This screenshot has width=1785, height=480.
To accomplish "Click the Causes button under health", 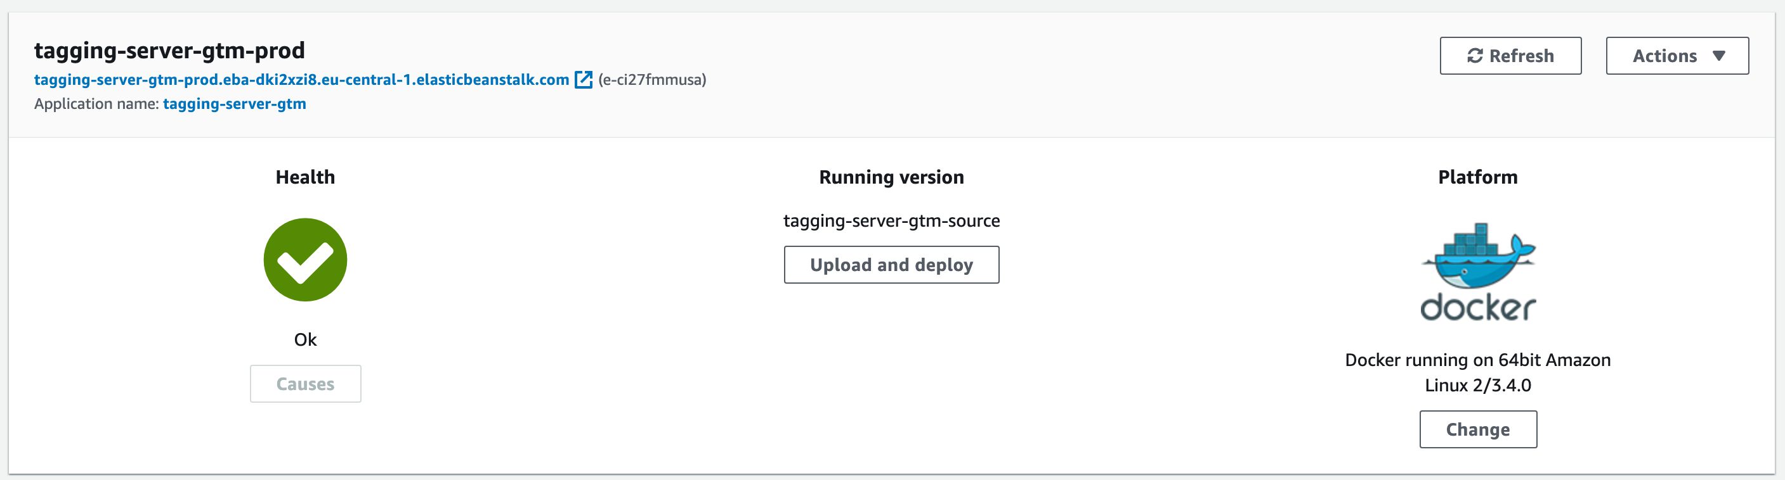I will click(306, 384).
